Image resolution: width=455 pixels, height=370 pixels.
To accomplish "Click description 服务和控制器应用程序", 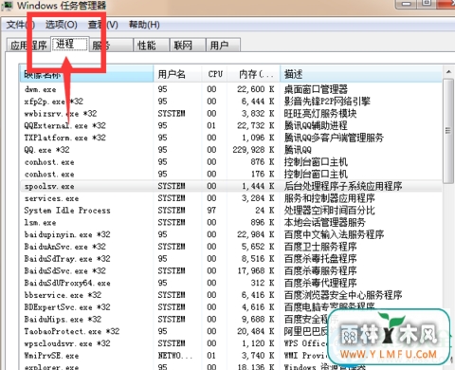I will point(329,198).
